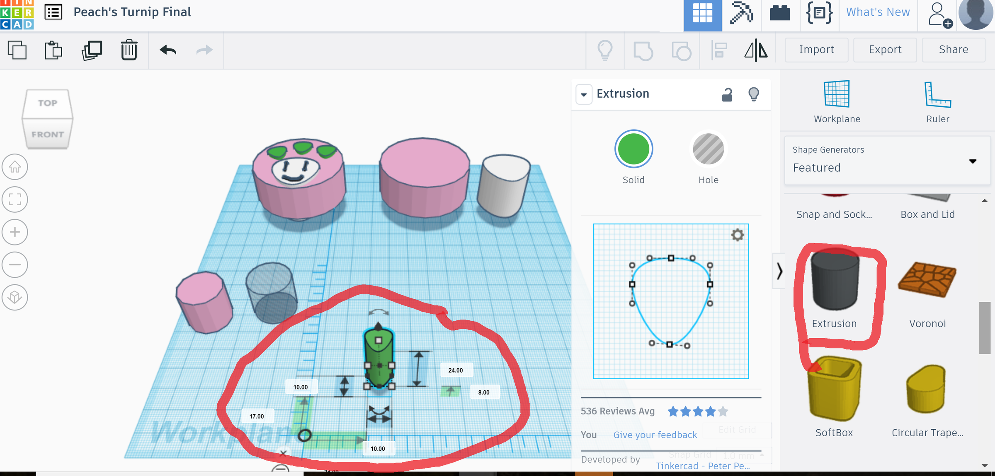Switch extrusion from Solid to Hole

pyautogui.click(x=708, y=149)
